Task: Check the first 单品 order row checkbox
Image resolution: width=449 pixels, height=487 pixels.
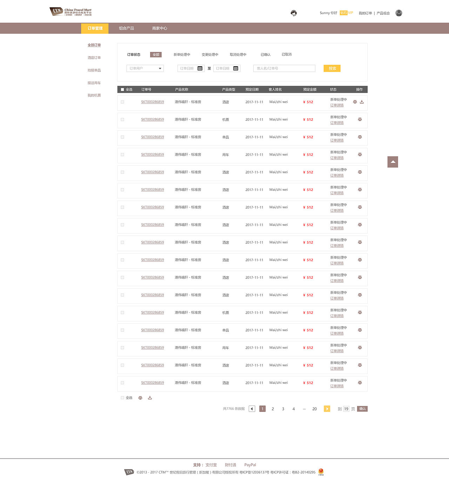Action: [x=122, y=137]
